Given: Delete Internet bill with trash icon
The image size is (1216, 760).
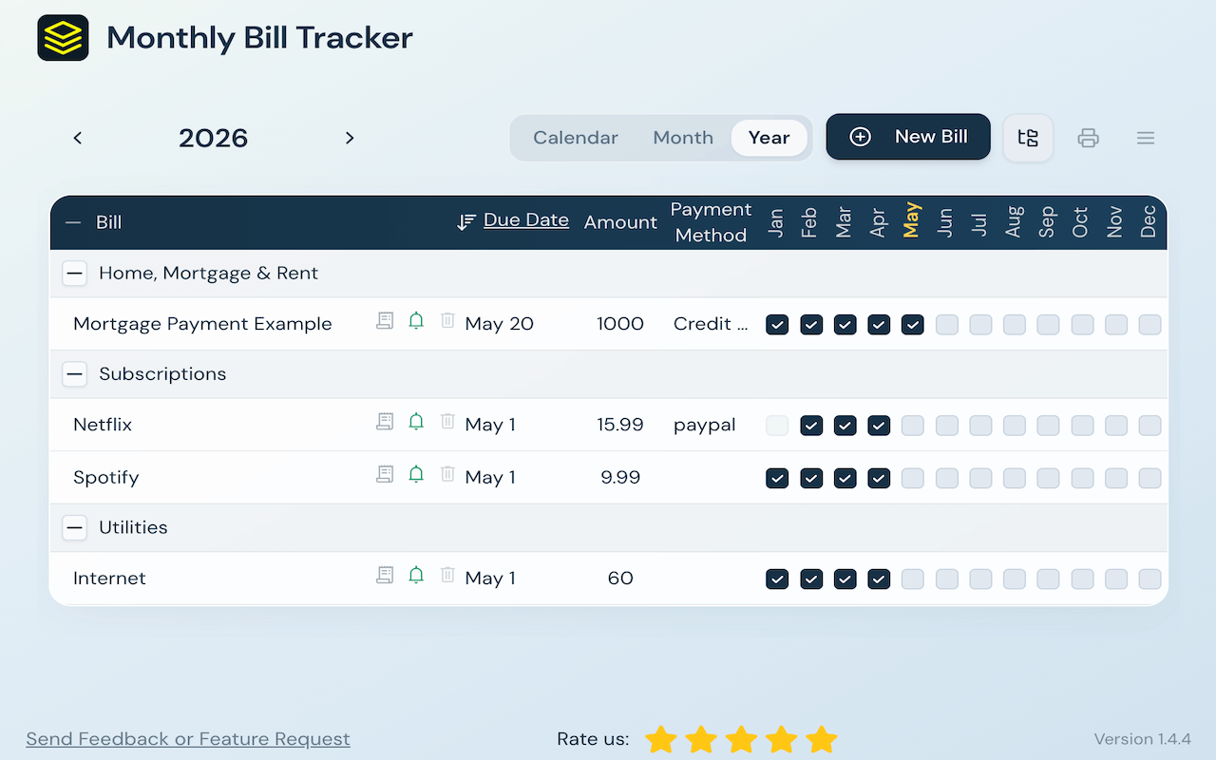Looking at the screenshot, I should pos(447,576).
